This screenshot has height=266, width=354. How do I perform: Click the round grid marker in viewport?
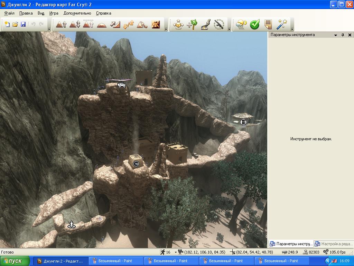click(x=243, y=122)
